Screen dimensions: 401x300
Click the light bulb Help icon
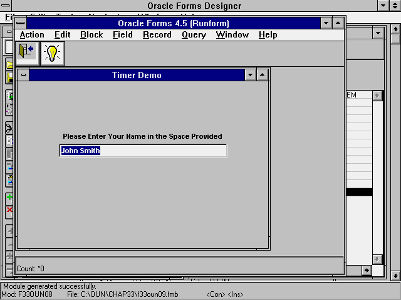(52, 54)
